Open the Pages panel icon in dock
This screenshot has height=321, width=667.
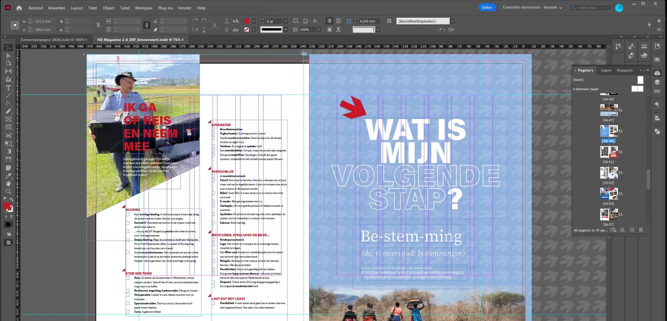point(657,73)
